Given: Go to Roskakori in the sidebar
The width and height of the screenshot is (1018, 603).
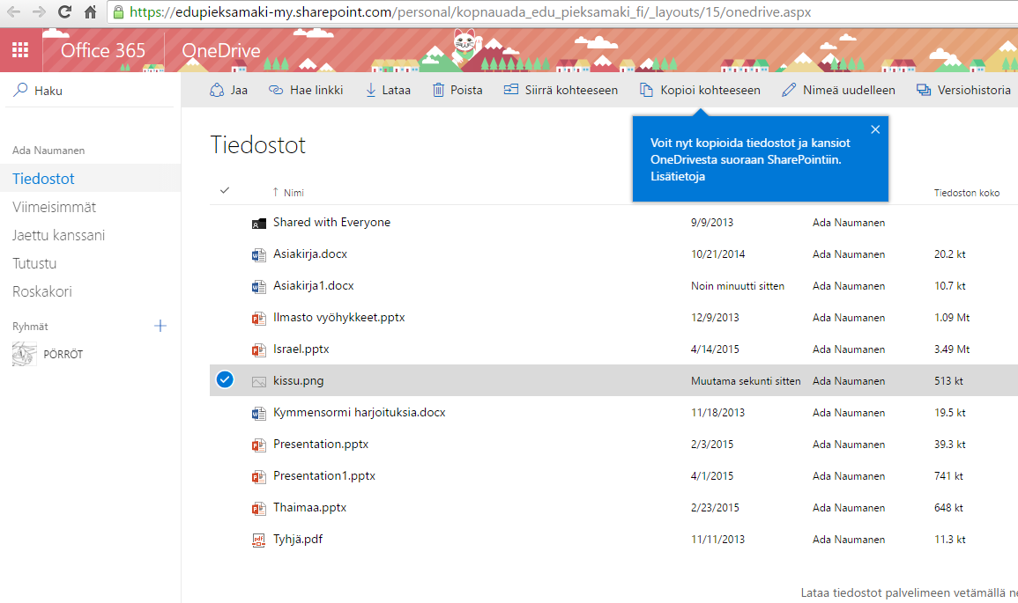Looking at the screenshot, I should point(42,291).
